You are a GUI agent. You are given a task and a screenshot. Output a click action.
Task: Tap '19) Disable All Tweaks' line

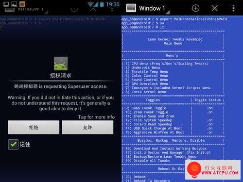coord(148,161)
